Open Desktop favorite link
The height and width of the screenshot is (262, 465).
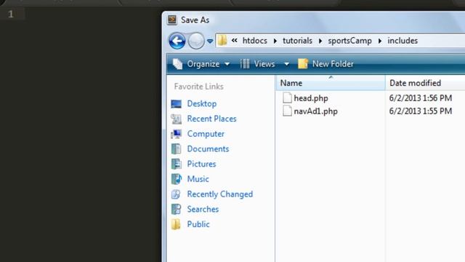tap(202, 103)
